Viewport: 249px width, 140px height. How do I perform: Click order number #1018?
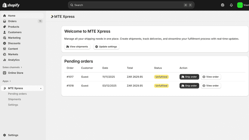click(x=70, y=86)
